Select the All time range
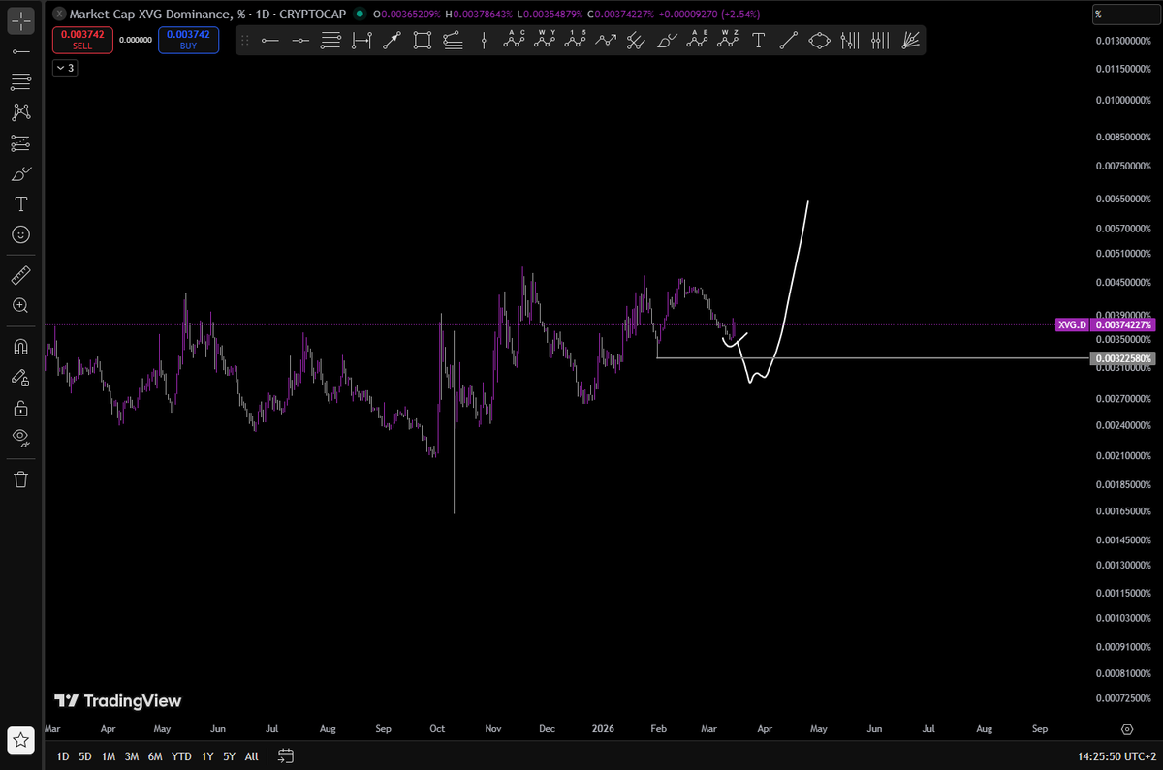 point(251,755)
